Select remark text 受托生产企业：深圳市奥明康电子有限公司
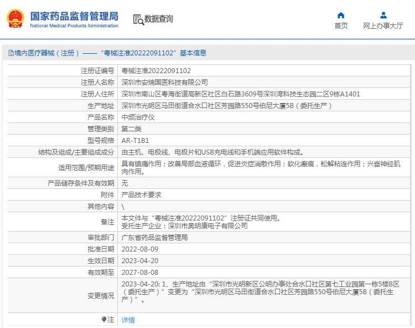Image resolution: width=415 pixels, height=328 pixels. pyautogui.click(x=184, y=226)
